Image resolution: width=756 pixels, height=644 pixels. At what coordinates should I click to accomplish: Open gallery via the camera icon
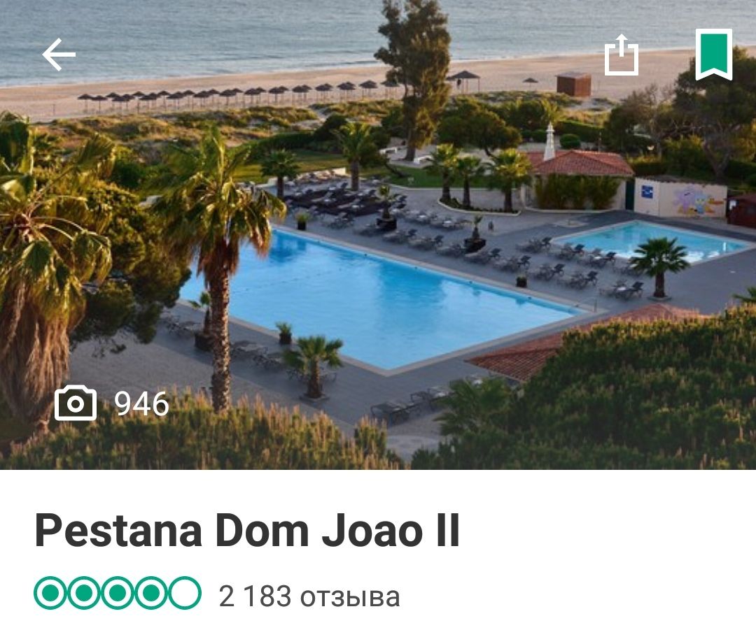76,403
